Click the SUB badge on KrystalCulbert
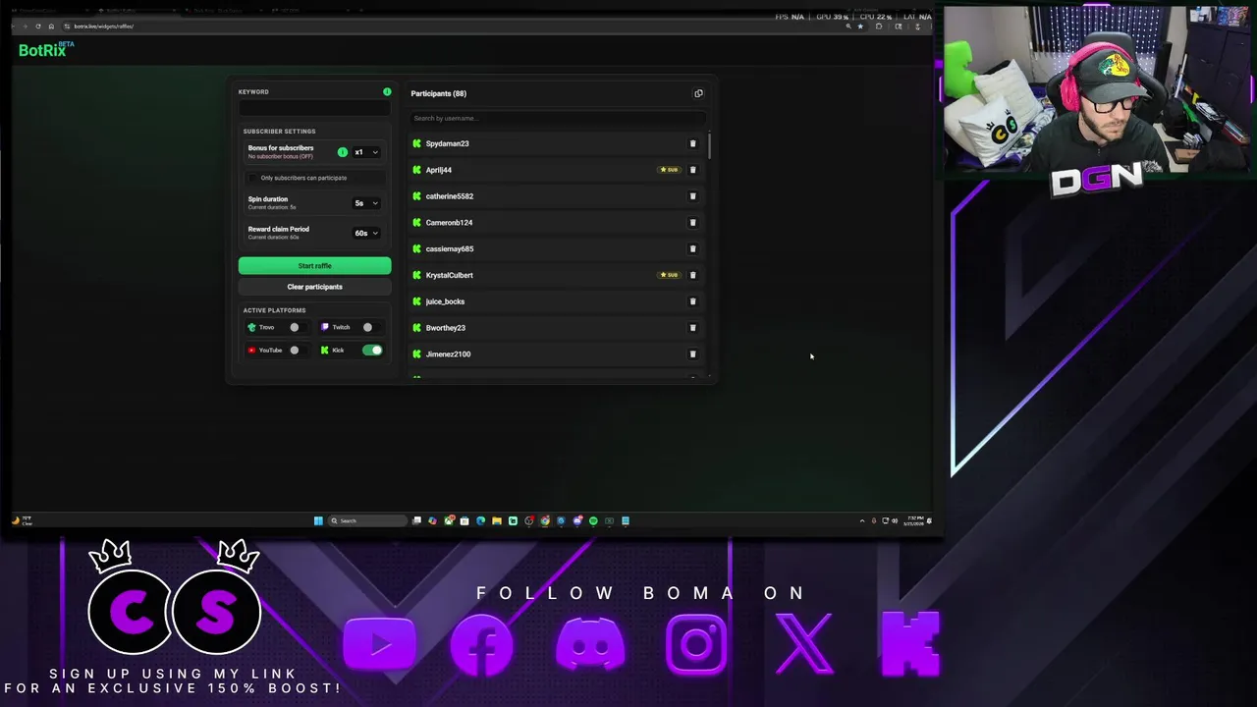This screenshot has height=707, width=1257. tap(669, 275)
